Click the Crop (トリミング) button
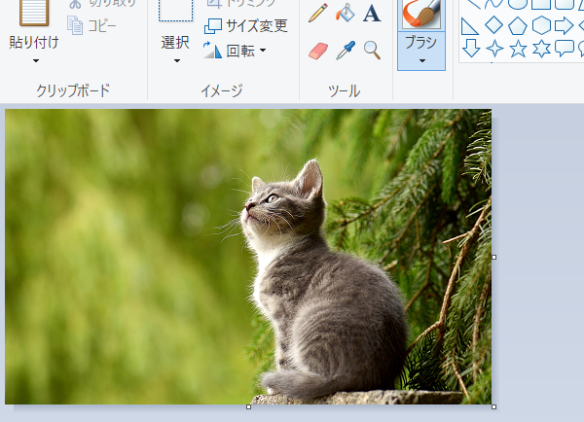The image size is (584, 422). click(241, 4)
